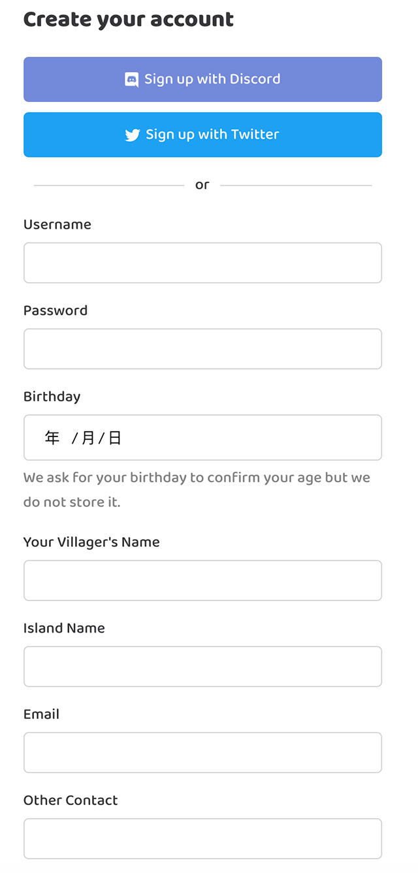Viewport: 418px width, 873px height.
Task: Click the Discord logo icon
Action: click(x=132, y=80)
